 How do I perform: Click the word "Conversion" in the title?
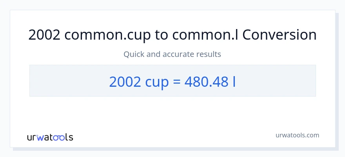click(279, 35)
